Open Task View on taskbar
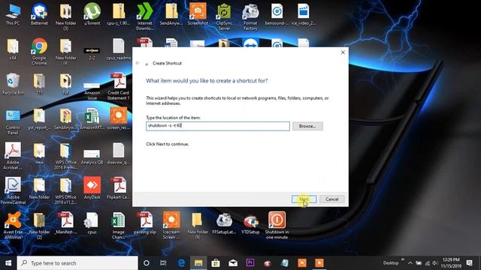481x270 pixels. coord(164,263)
